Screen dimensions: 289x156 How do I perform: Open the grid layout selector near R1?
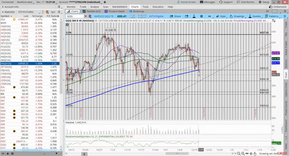[x=275, y=11]
